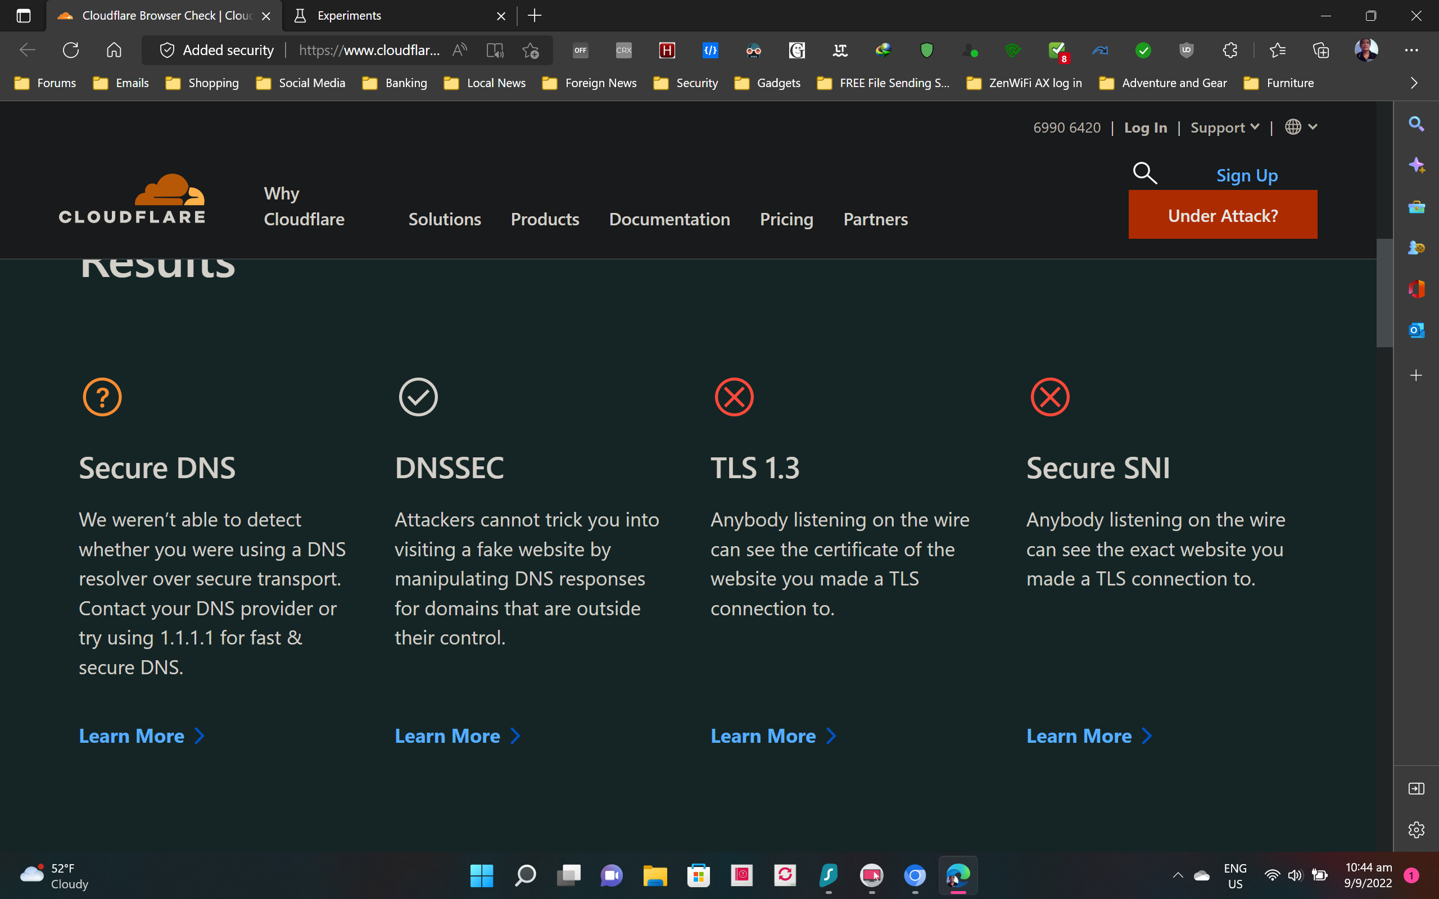Click the Collections icon in toolbar
1439x899 pixels.
(1320, 51)
